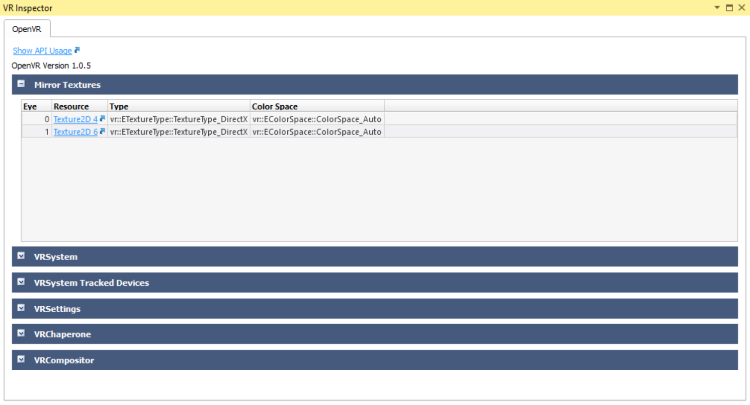Open the Texture2D 4 resource link
The height and width of the screenshot is (405, 750).
point(76,119)
